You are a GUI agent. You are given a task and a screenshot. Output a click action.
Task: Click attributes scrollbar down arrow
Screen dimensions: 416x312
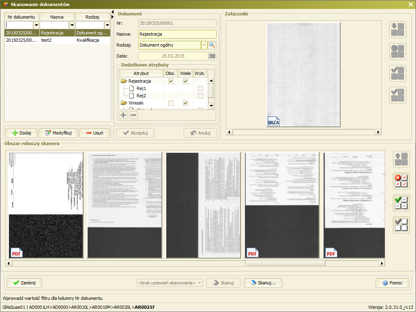(x=211, y=106)
